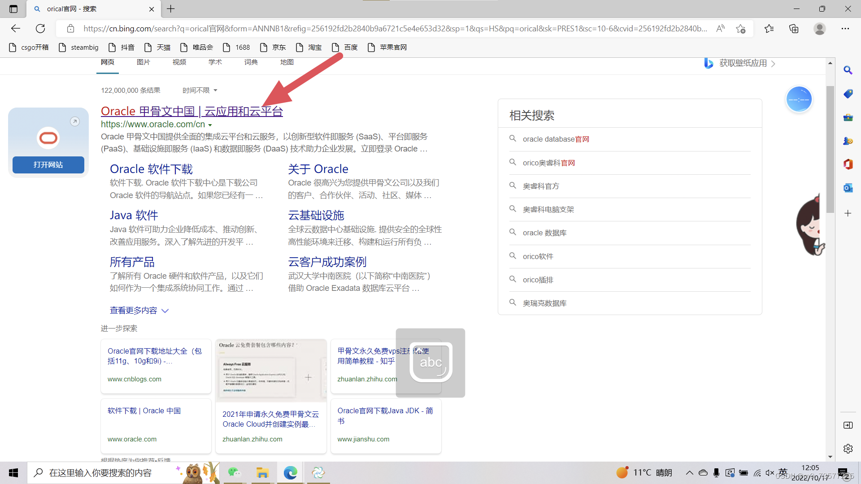Image resolution: width=861 pixels, height=484 pixels.
Task: Select the 网页 search tab
Action: (x=108, y=62)
